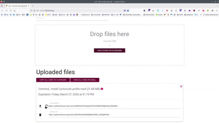Open the Other Bookmarks folder
The height and width of the screenshot is (123, 219).
(x=210, y=15)
